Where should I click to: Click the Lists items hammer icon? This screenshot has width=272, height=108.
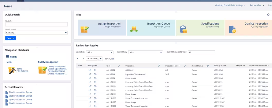12,70
